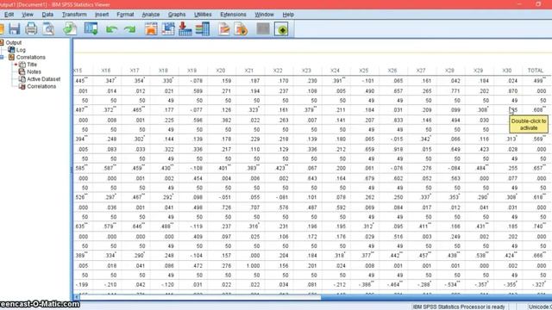
Task: Click the -.464 cell in column X26
Action: pos(394,285)
